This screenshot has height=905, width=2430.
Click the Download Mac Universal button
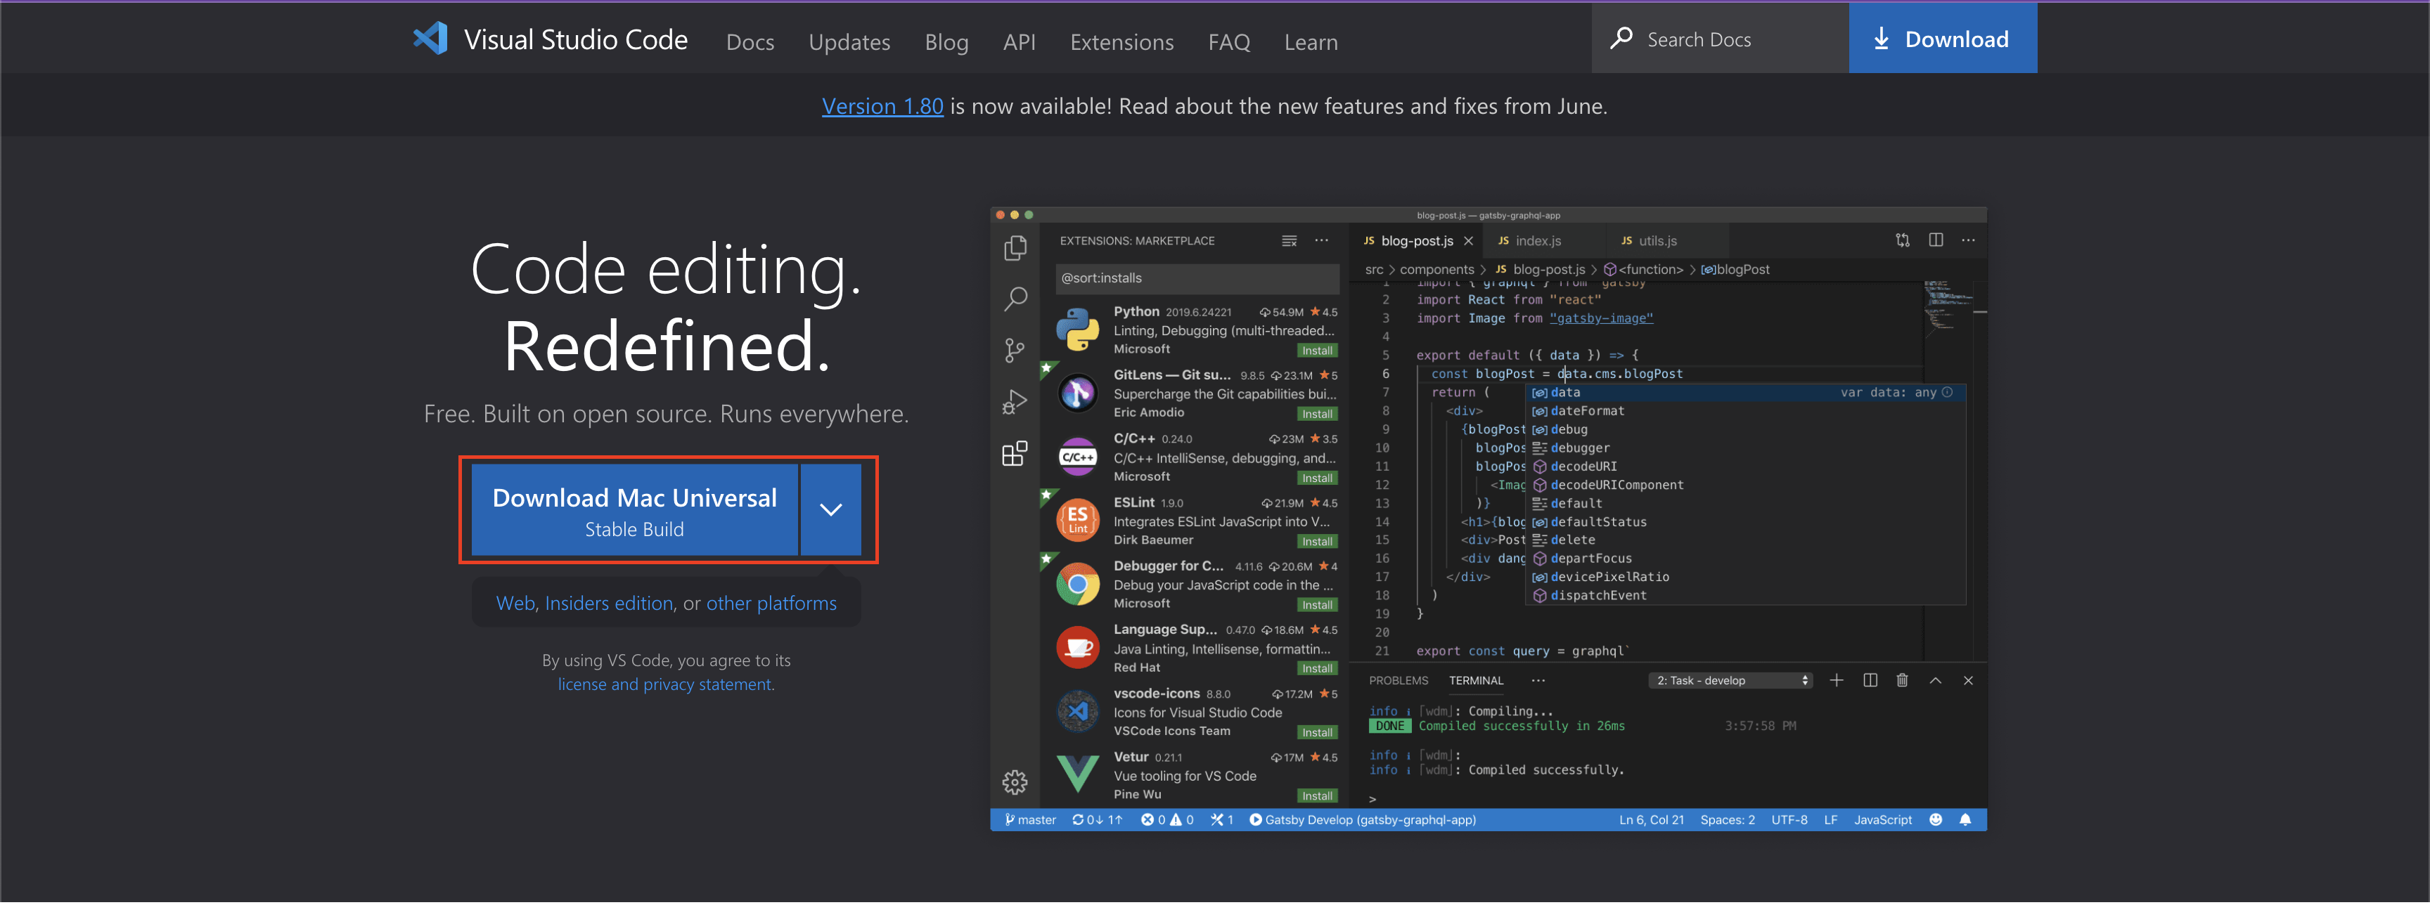tap(634, 510)
